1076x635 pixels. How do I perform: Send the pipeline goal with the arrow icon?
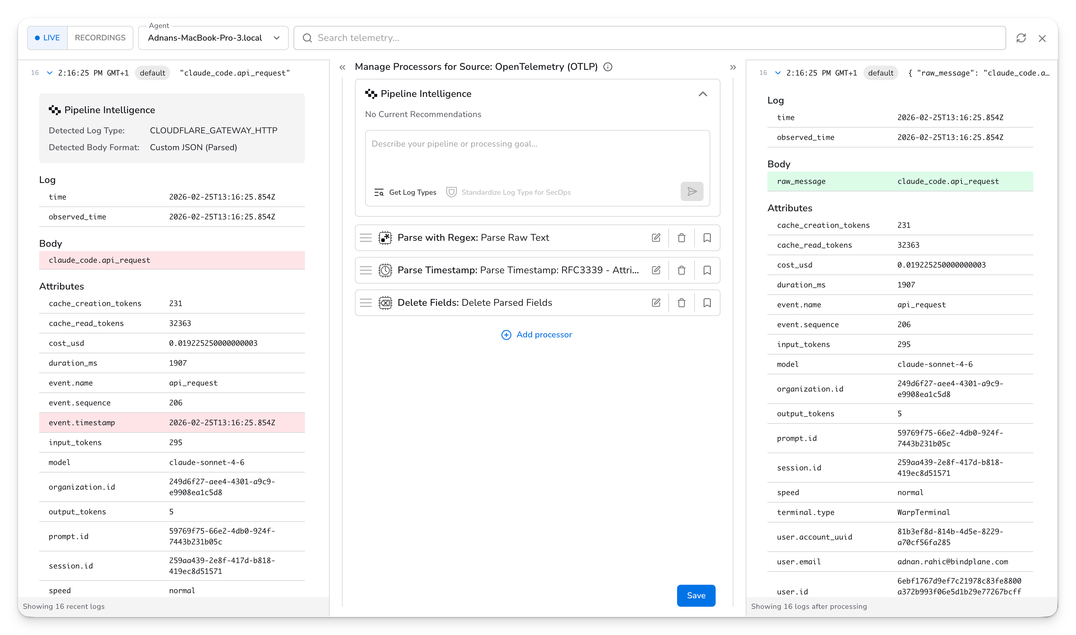(692, 191)
